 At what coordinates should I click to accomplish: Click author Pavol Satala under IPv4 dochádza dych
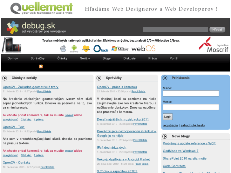tap(140, 152)
